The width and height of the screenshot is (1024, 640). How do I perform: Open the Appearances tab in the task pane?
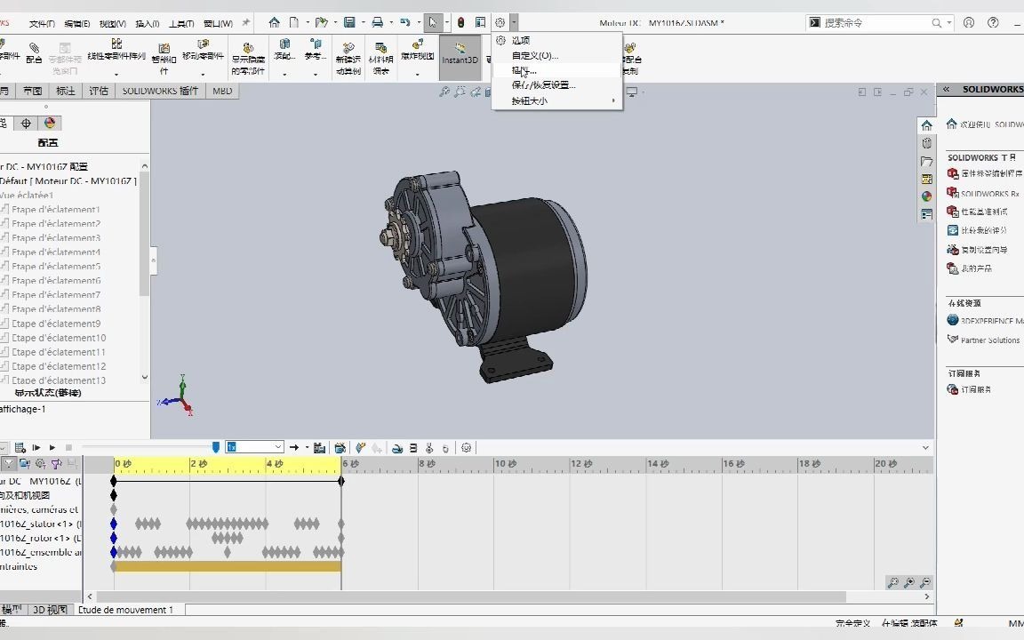pos(927,196)
